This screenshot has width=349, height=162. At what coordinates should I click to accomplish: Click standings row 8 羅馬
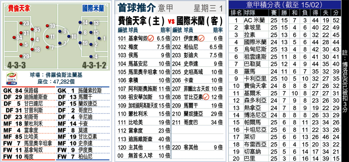click(285, 71)
